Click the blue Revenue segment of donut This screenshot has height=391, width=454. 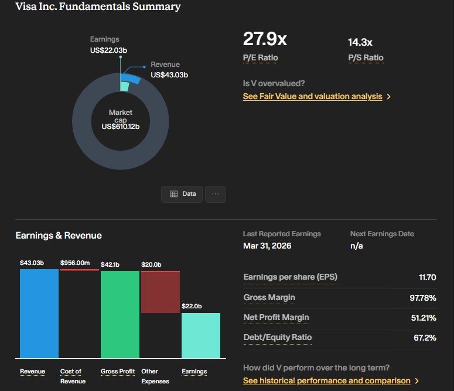pos(131,78)
